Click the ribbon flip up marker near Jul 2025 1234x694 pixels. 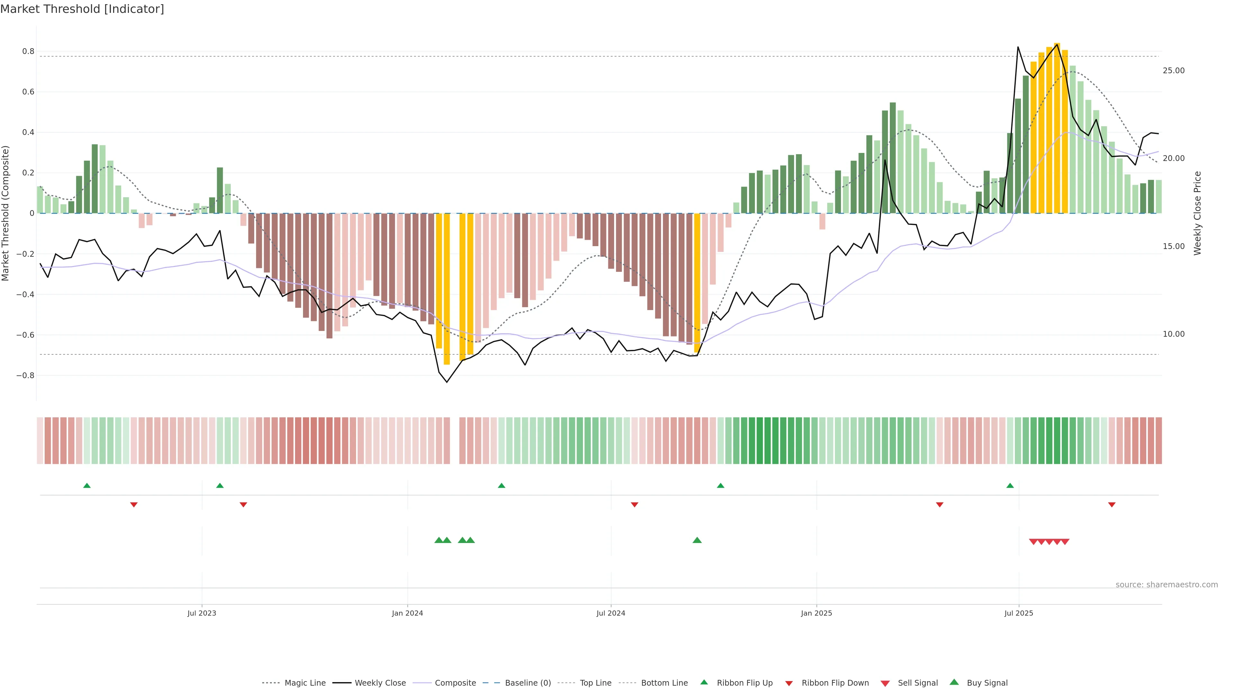(1010, 486)
